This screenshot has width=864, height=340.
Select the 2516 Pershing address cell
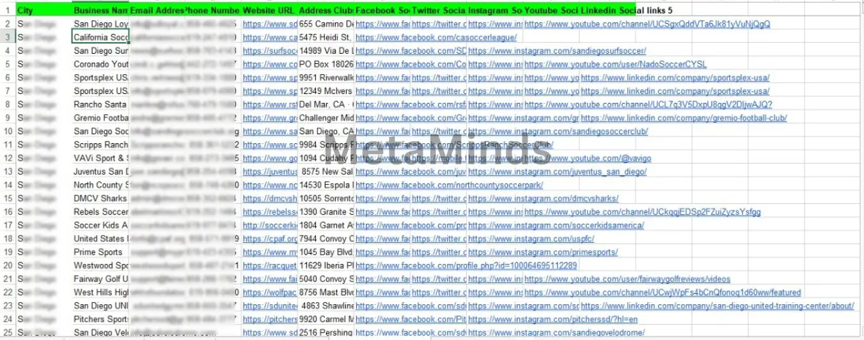tap(326, 333)
